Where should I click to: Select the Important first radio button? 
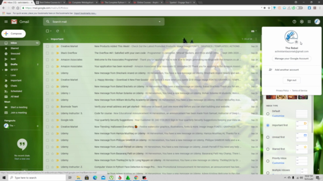(267, 125)
